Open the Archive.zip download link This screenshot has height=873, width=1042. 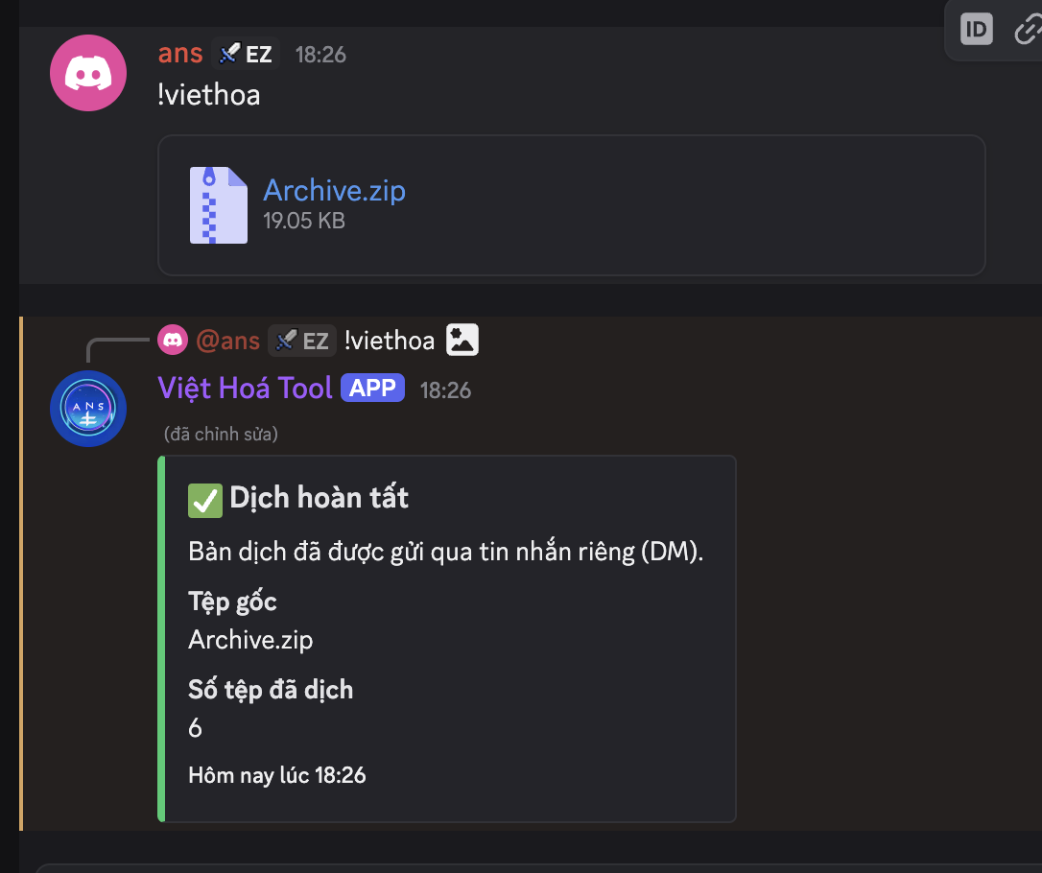(x=334, y=190)
